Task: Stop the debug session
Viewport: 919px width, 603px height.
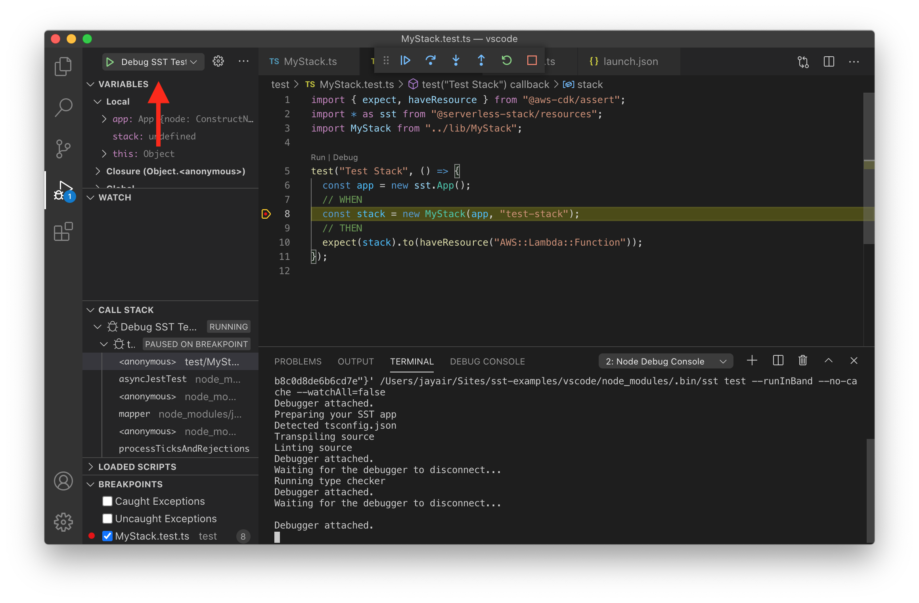Action: click(x=532, y=61)
